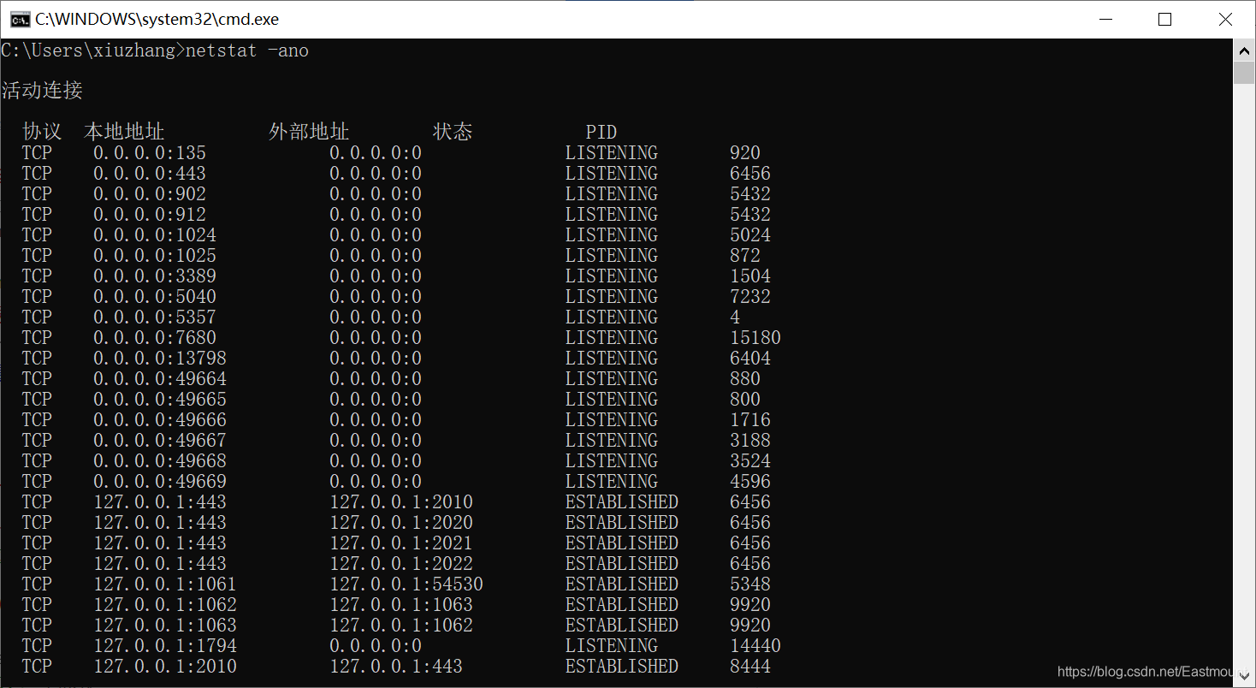Click the 协议 column header
The height and width of the screenshot is (688, 1256).
(42, 132)
